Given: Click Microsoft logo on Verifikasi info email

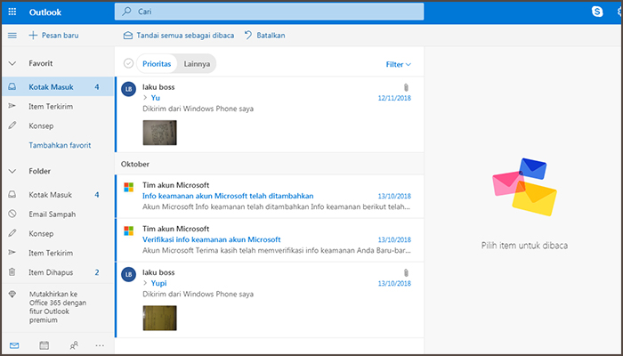Looking at the screenshot, I should point(128,231).
